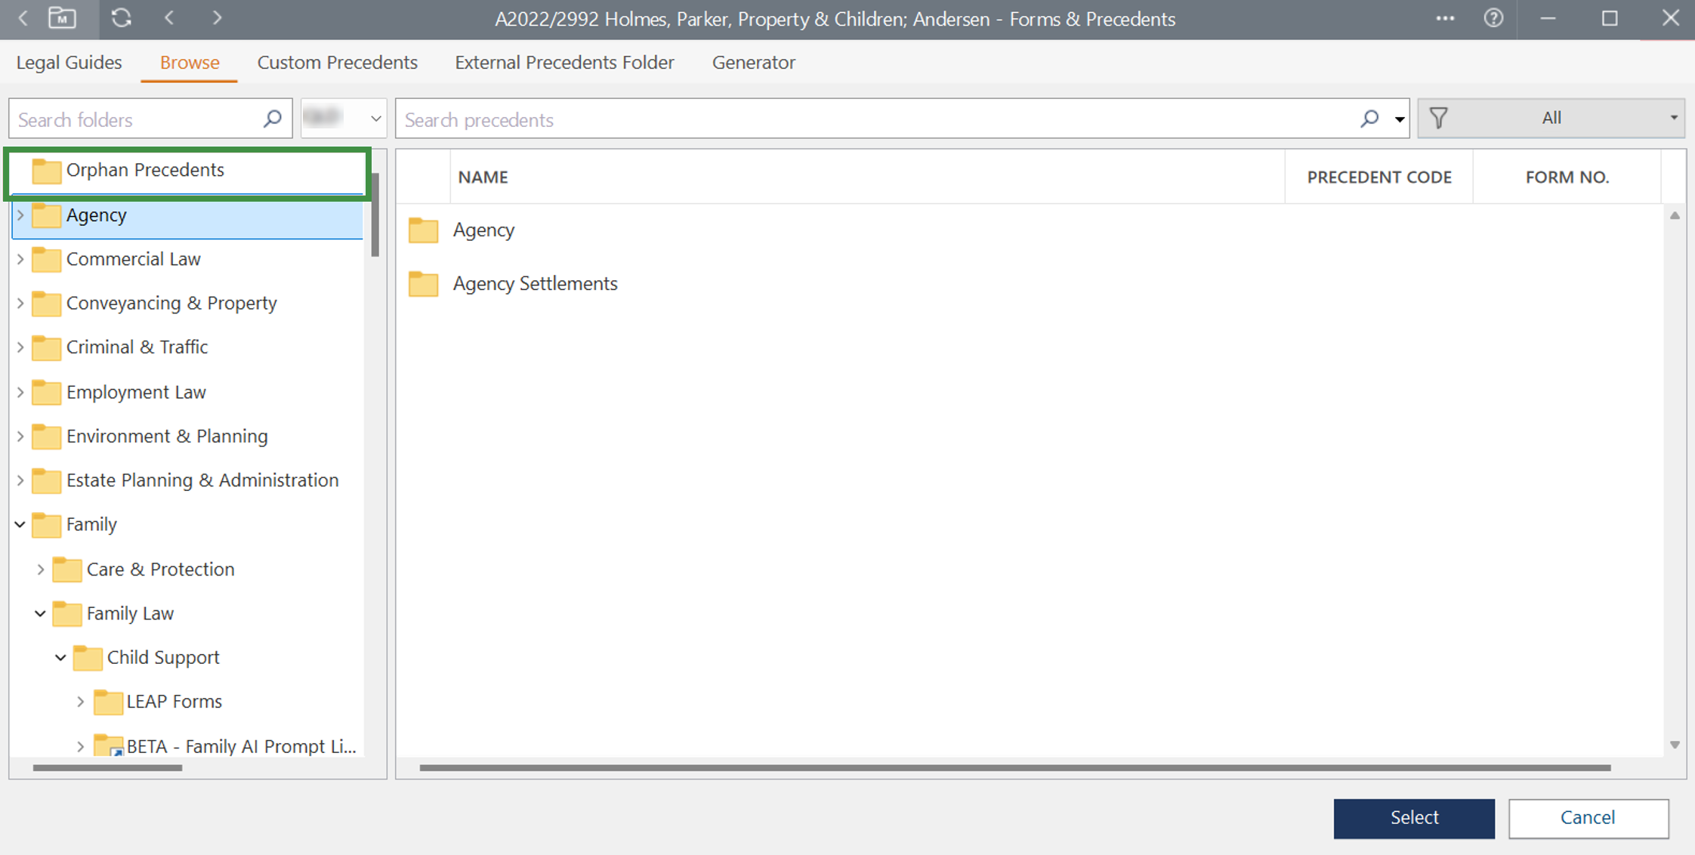Viewport: 1695px width, 855px height.
Task: Click the matter folder icon in title bar
Action: 62,18
